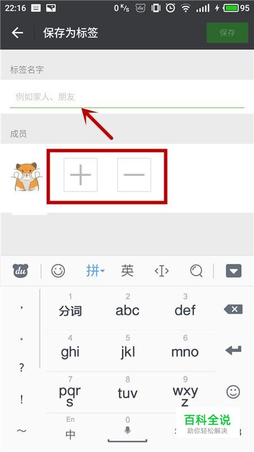Screen dimensions: 254x452
Task: Go back with the left arrow icon
Action: (17, 33)
